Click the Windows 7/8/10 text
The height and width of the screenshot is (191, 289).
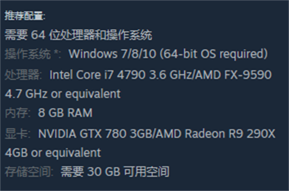[112, 54]
